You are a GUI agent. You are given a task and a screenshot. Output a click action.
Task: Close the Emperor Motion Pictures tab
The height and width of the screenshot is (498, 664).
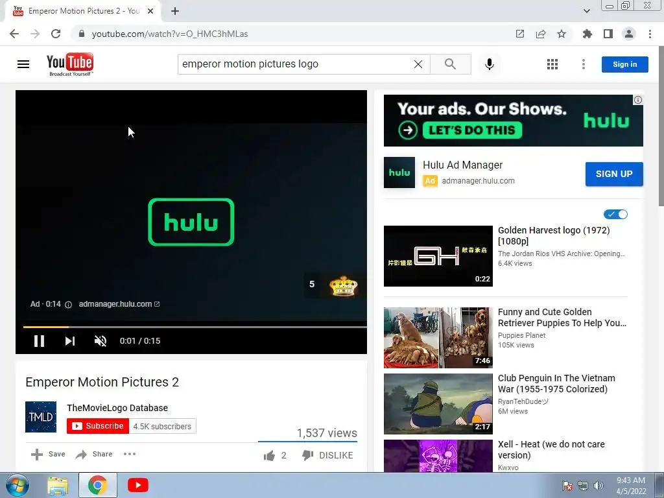[150, 11]
